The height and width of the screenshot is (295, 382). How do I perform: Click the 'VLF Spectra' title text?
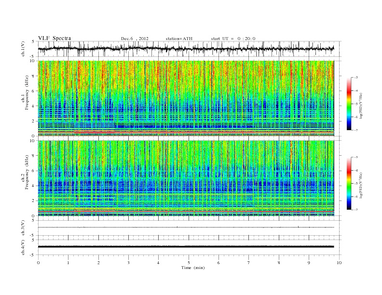tap(55, 38)
